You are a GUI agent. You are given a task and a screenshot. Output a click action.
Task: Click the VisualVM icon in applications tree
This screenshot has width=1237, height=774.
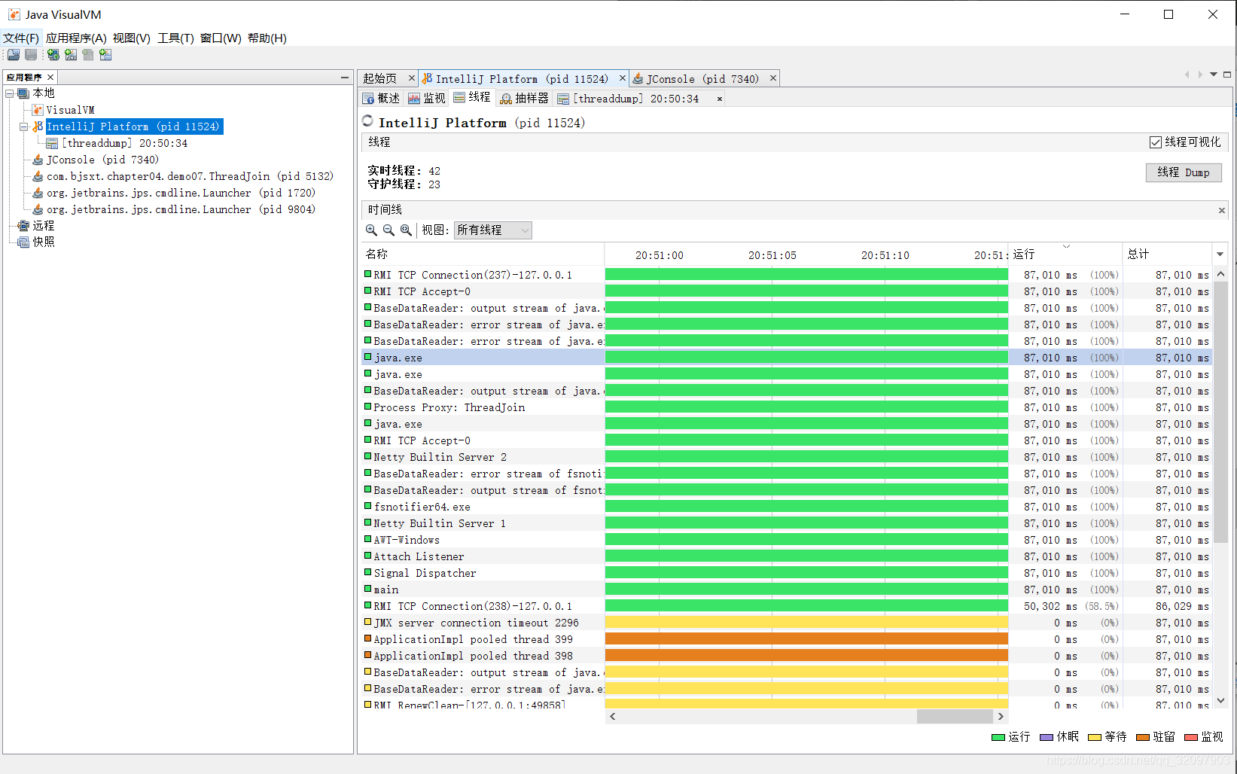(38, 110)
